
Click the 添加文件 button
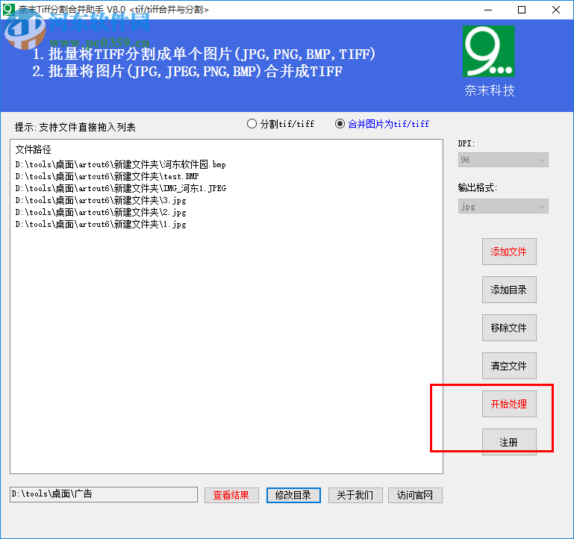[509, 252]
